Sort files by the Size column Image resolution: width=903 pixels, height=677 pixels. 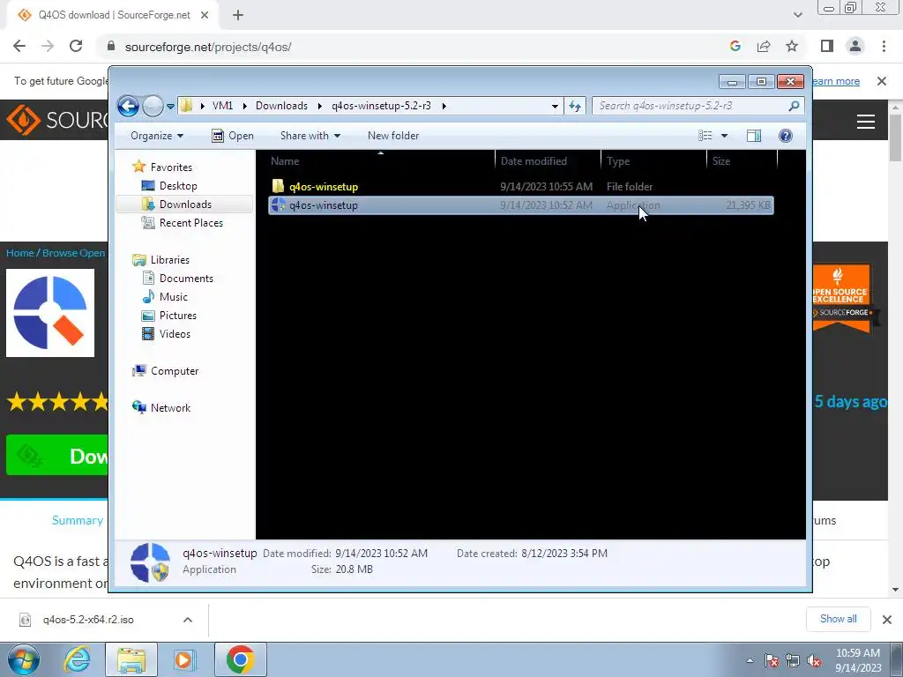pos(742,161)
